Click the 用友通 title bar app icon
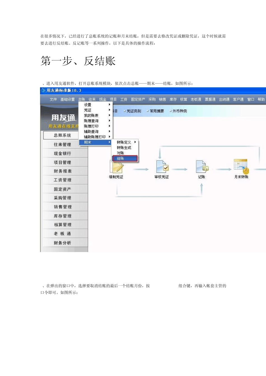Screen dimensions: 266x376 pyautogui.click(x=43, y=90)
